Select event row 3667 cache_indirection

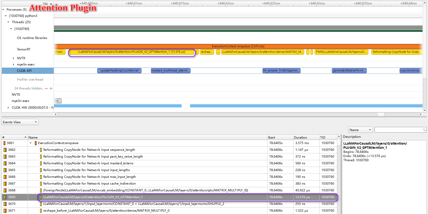[169, 184]
